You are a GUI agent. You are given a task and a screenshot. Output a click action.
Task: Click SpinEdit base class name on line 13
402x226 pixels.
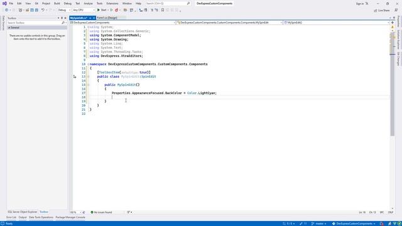[x=148, y=77]
